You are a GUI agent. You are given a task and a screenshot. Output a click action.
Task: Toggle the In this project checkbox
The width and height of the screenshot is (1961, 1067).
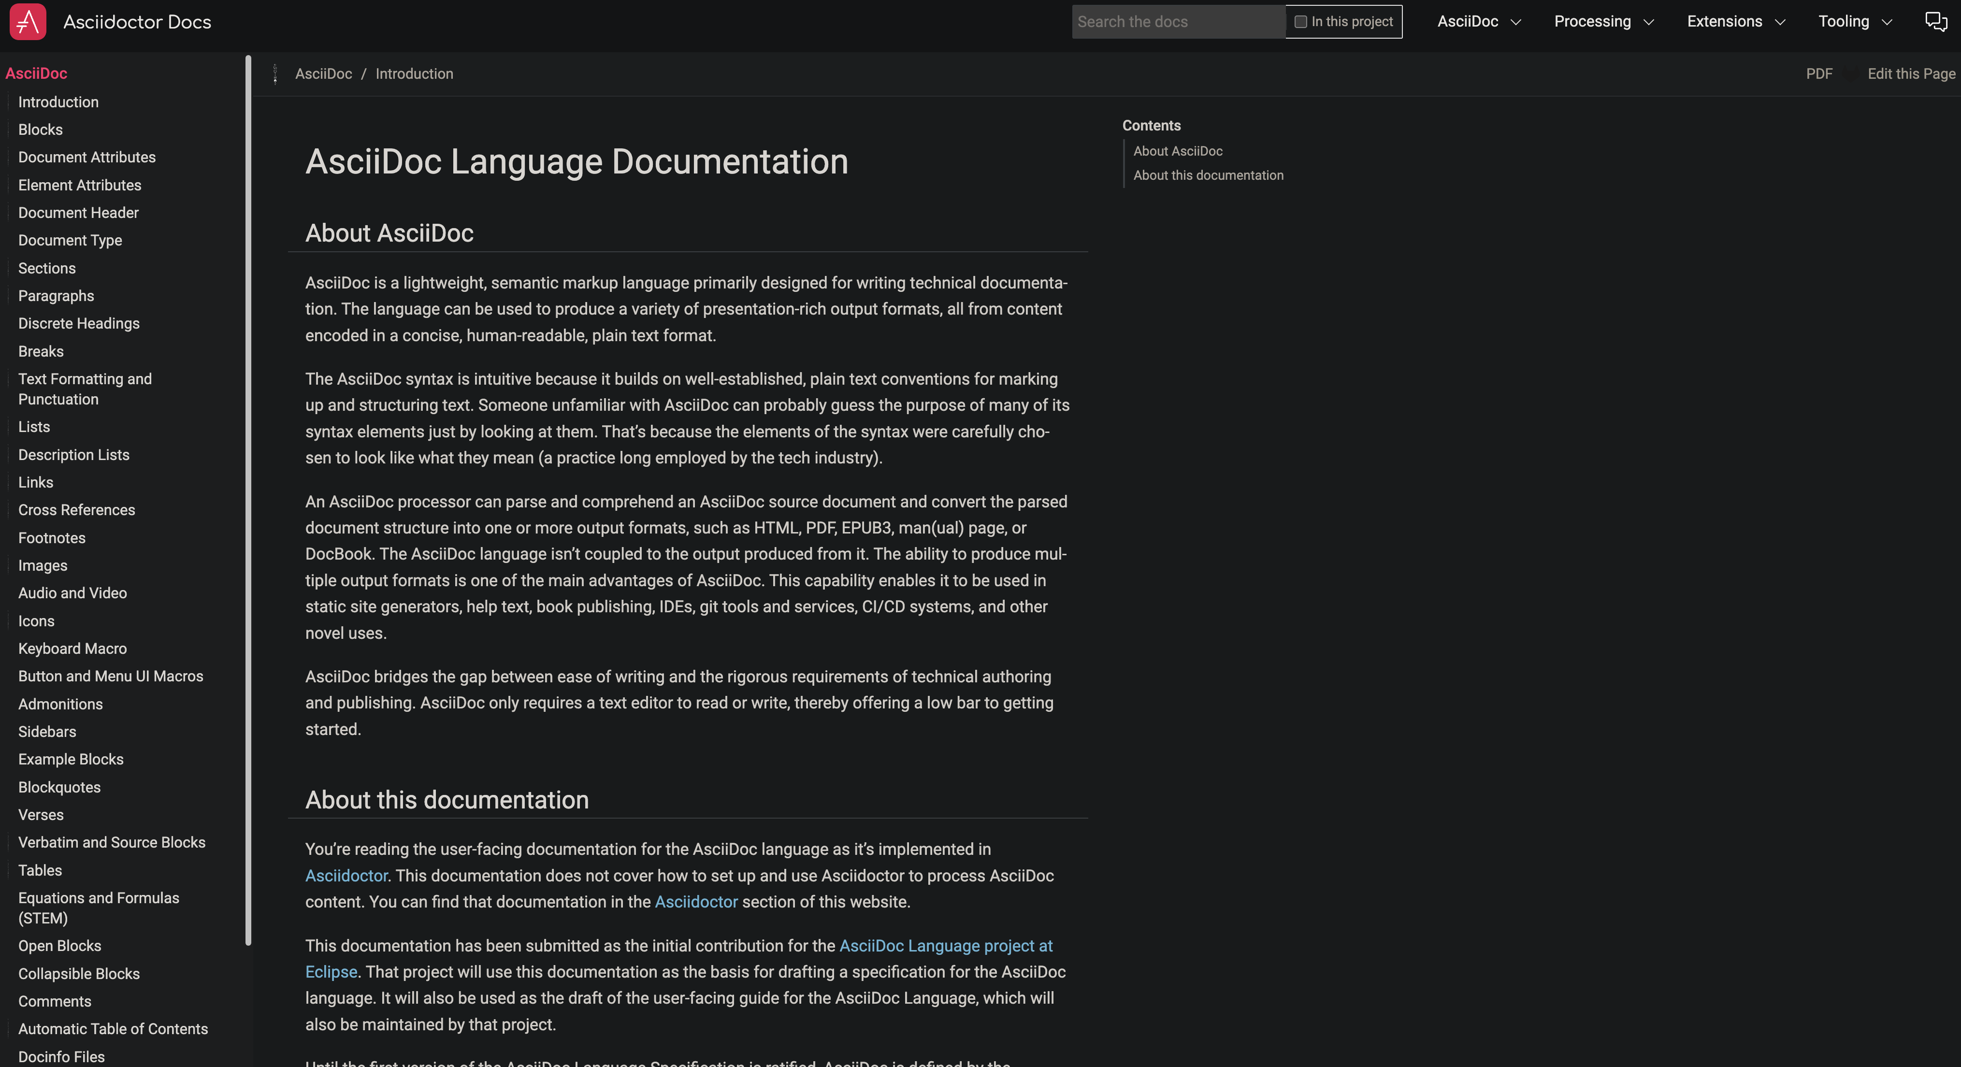(x=1300, y=21)
